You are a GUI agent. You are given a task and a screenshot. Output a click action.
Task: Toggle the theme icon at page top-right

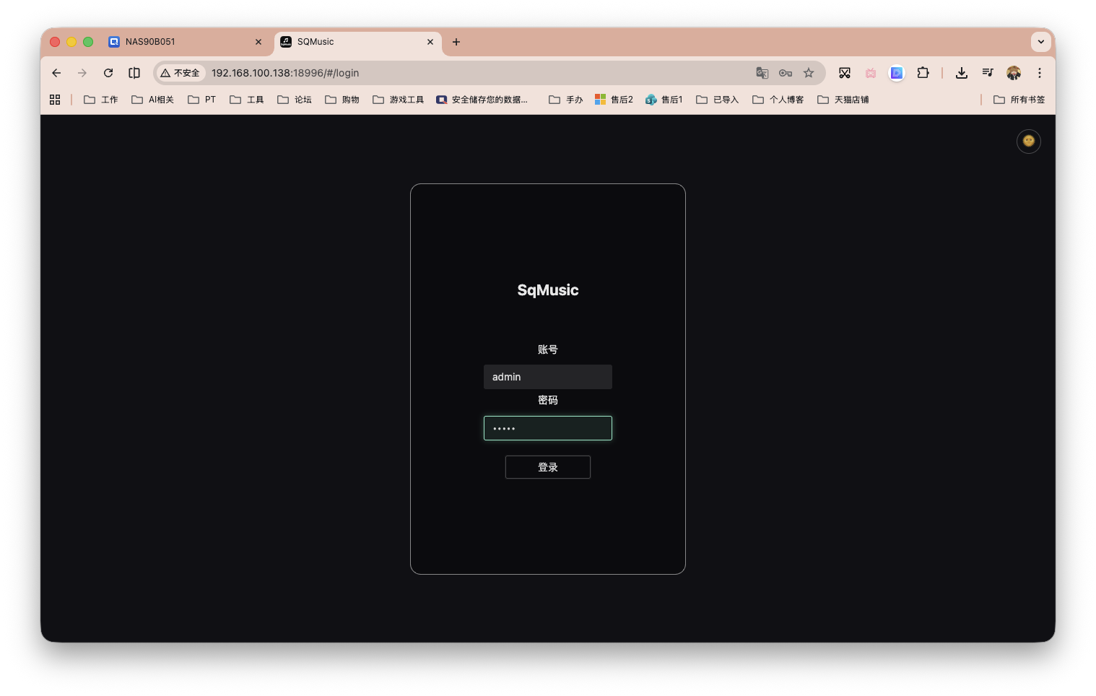click(1028, 142)
